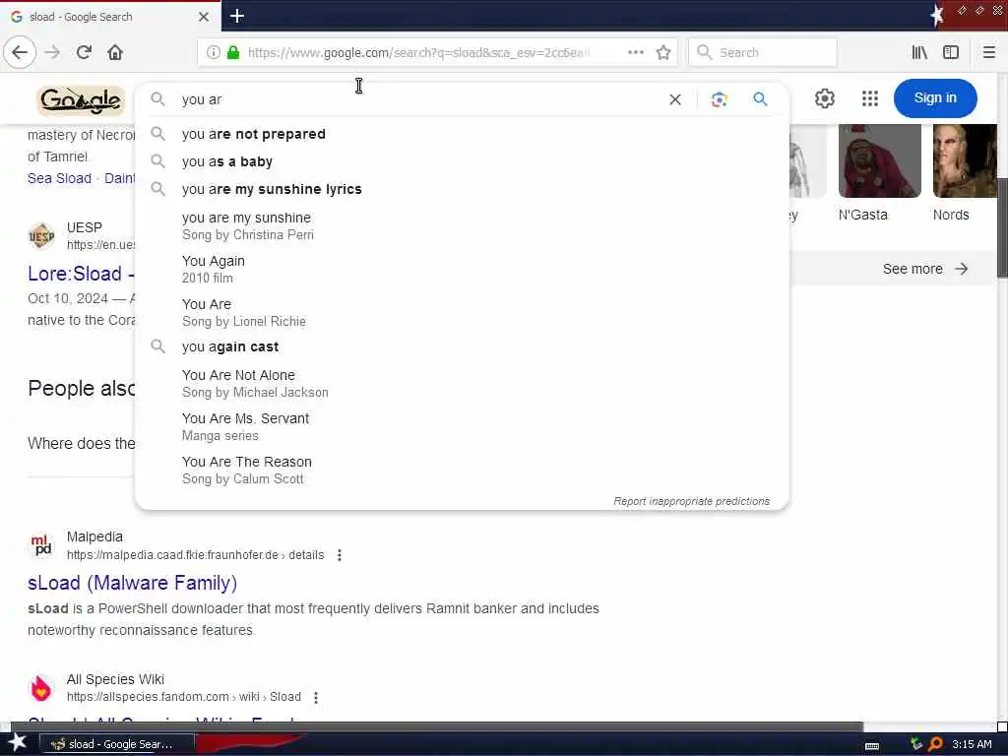1008x756 pixels.
Task: Choose suggestion 'you are not prepared'
Action: (x=463, y=134)
